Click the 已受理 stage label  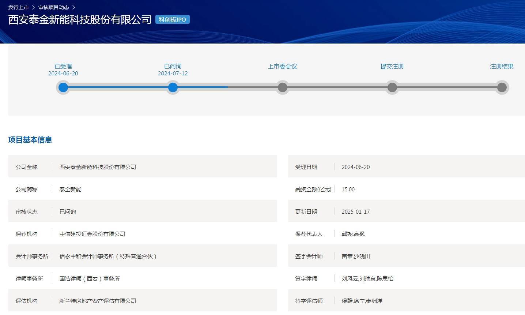pyautogui.click(x=63, y=66)
